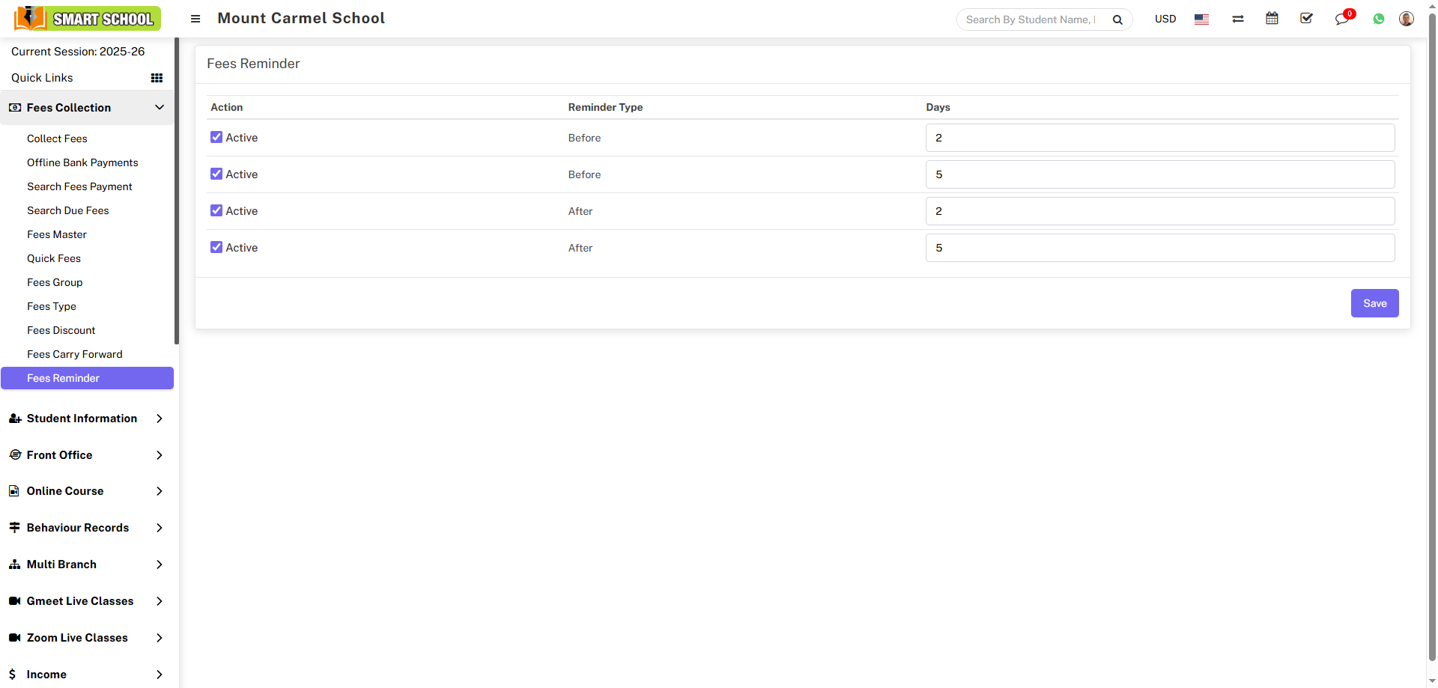Uncheck Active for Before 2 days reminder

(x=216, y=138)
